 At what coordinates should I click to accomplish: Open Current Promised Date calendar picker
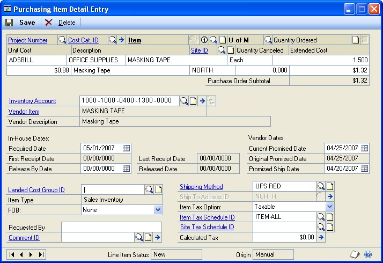coord(364,148)
